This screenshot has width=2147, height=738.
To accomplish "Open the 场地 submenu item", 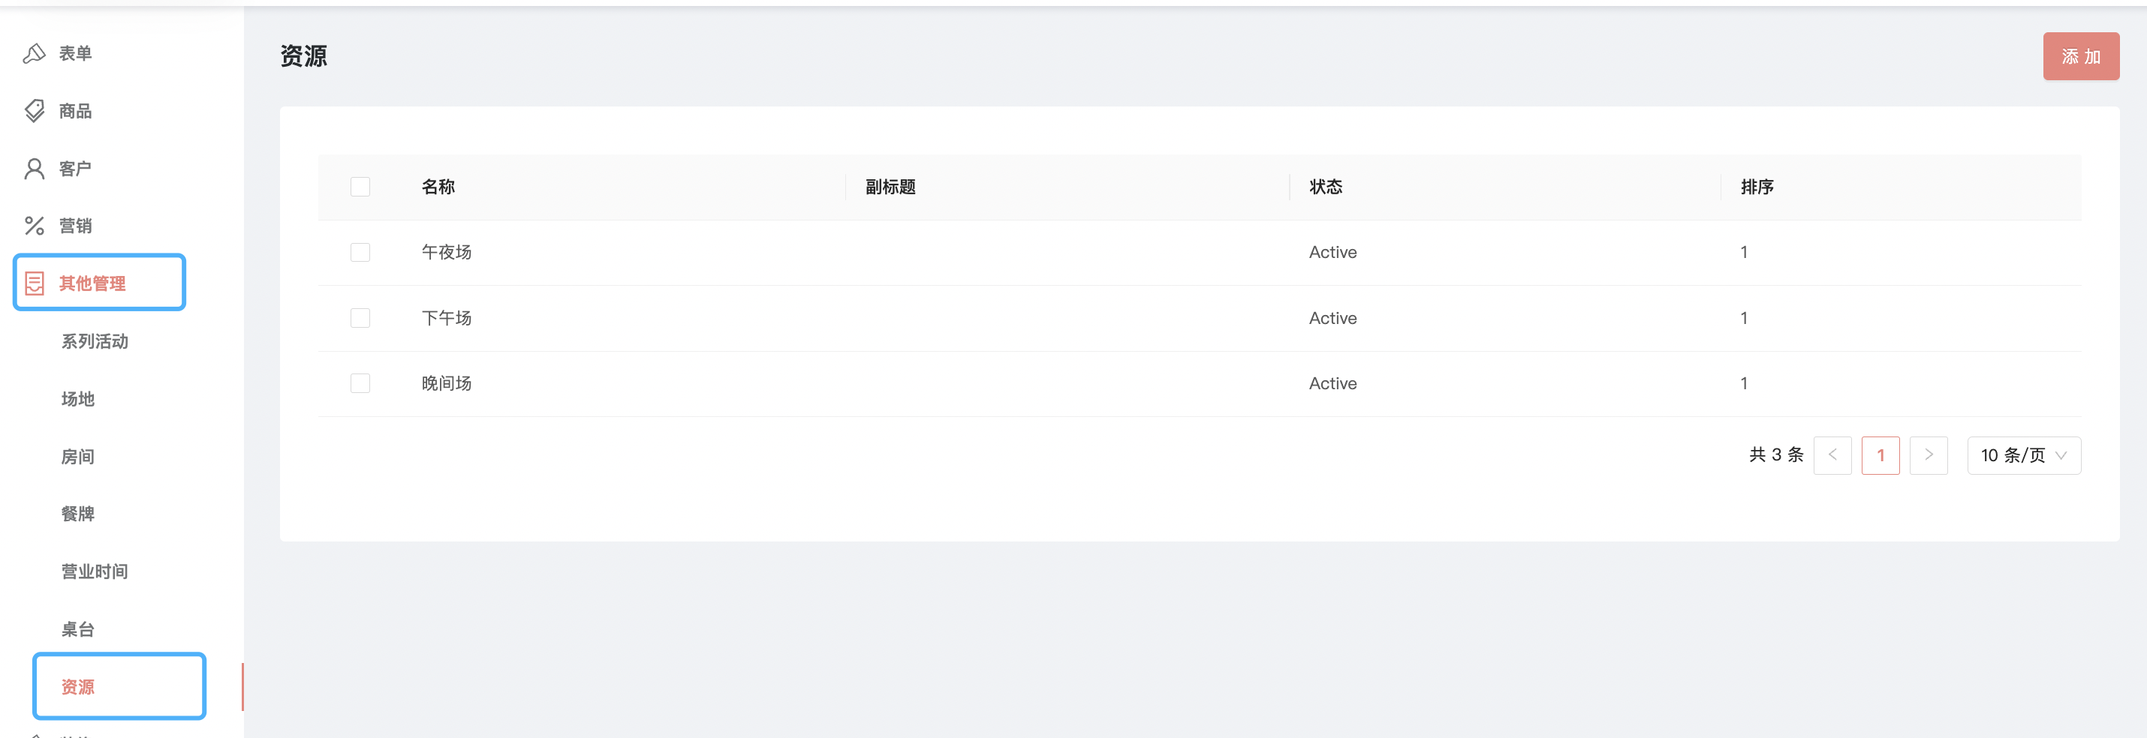I will point(78,399).
